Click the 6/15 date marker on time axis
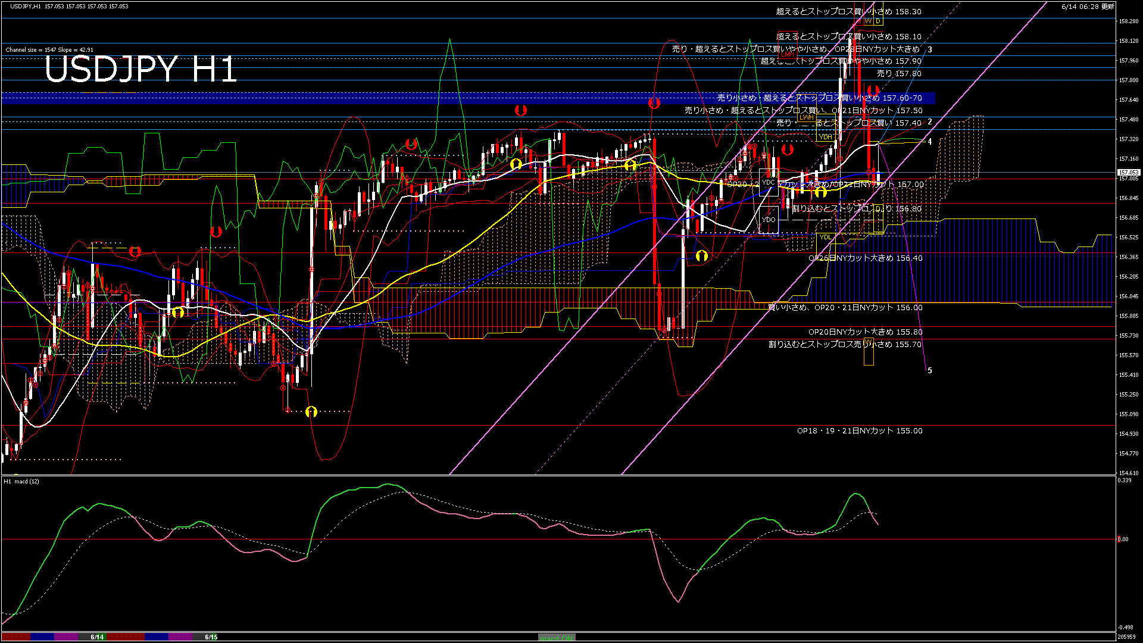1143x643 pixels. [x=211, y=637]
